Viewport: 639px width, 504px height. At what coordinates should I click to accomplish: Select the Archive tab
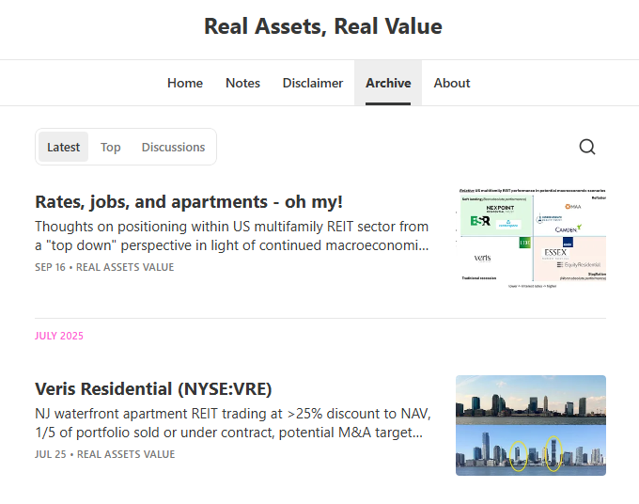[x=388, y=83]
